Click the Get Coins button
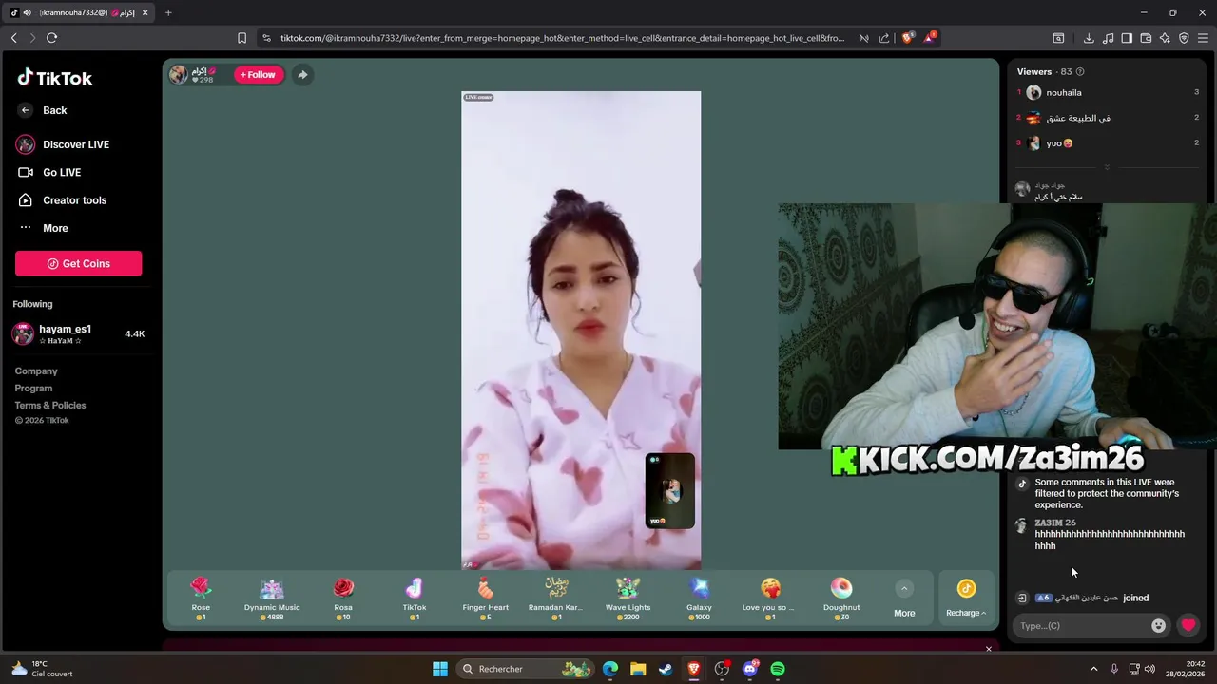This screenshot has height=684, width=1217. [x=79, y=263]
